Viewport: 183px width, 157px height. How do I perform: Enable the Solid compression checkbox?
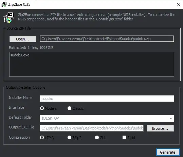click(x=124, y=138)
